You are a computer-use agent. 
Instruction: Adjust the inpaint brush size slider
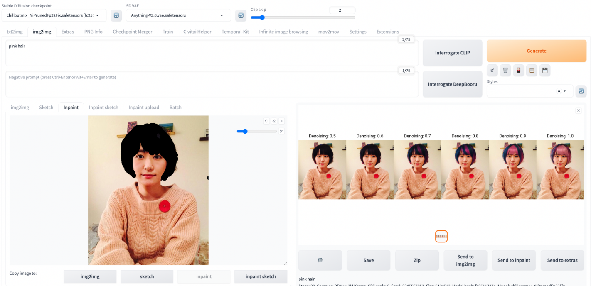coord(257,131)
